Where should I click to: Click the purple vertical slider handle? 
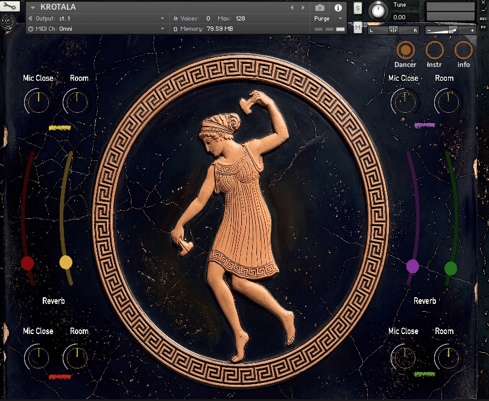(412, 266)
